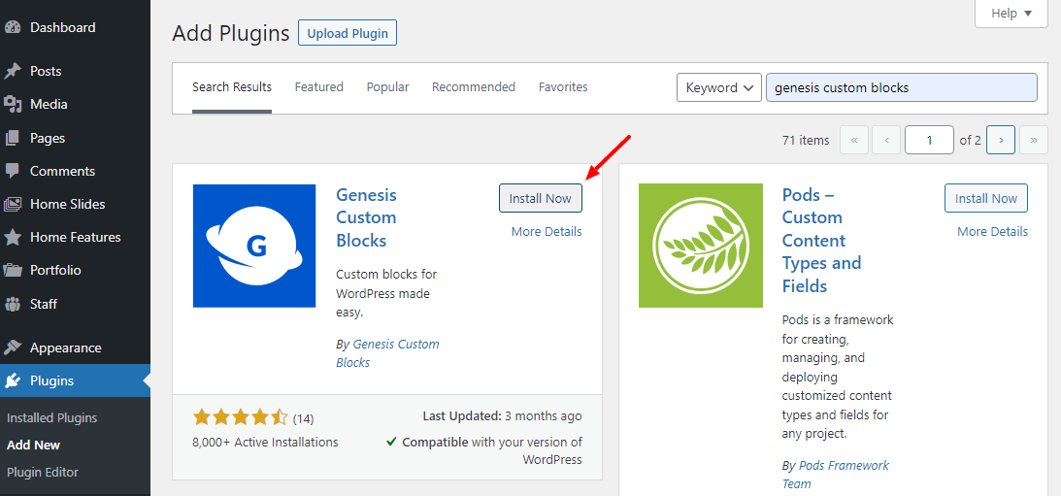This screenshot has width=1061, height=496.
Task: Click the Home Features star icon
Action: 13,237
